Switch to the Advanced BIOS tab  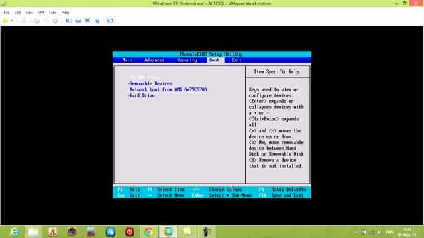click(x=154, y=60)
